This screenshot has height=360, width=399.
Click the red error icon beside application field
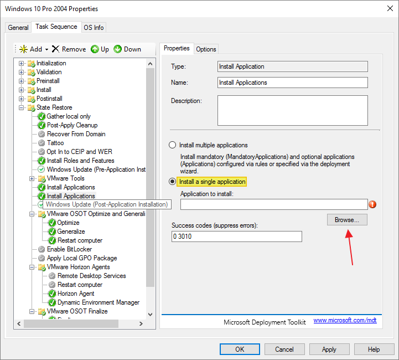372,204
